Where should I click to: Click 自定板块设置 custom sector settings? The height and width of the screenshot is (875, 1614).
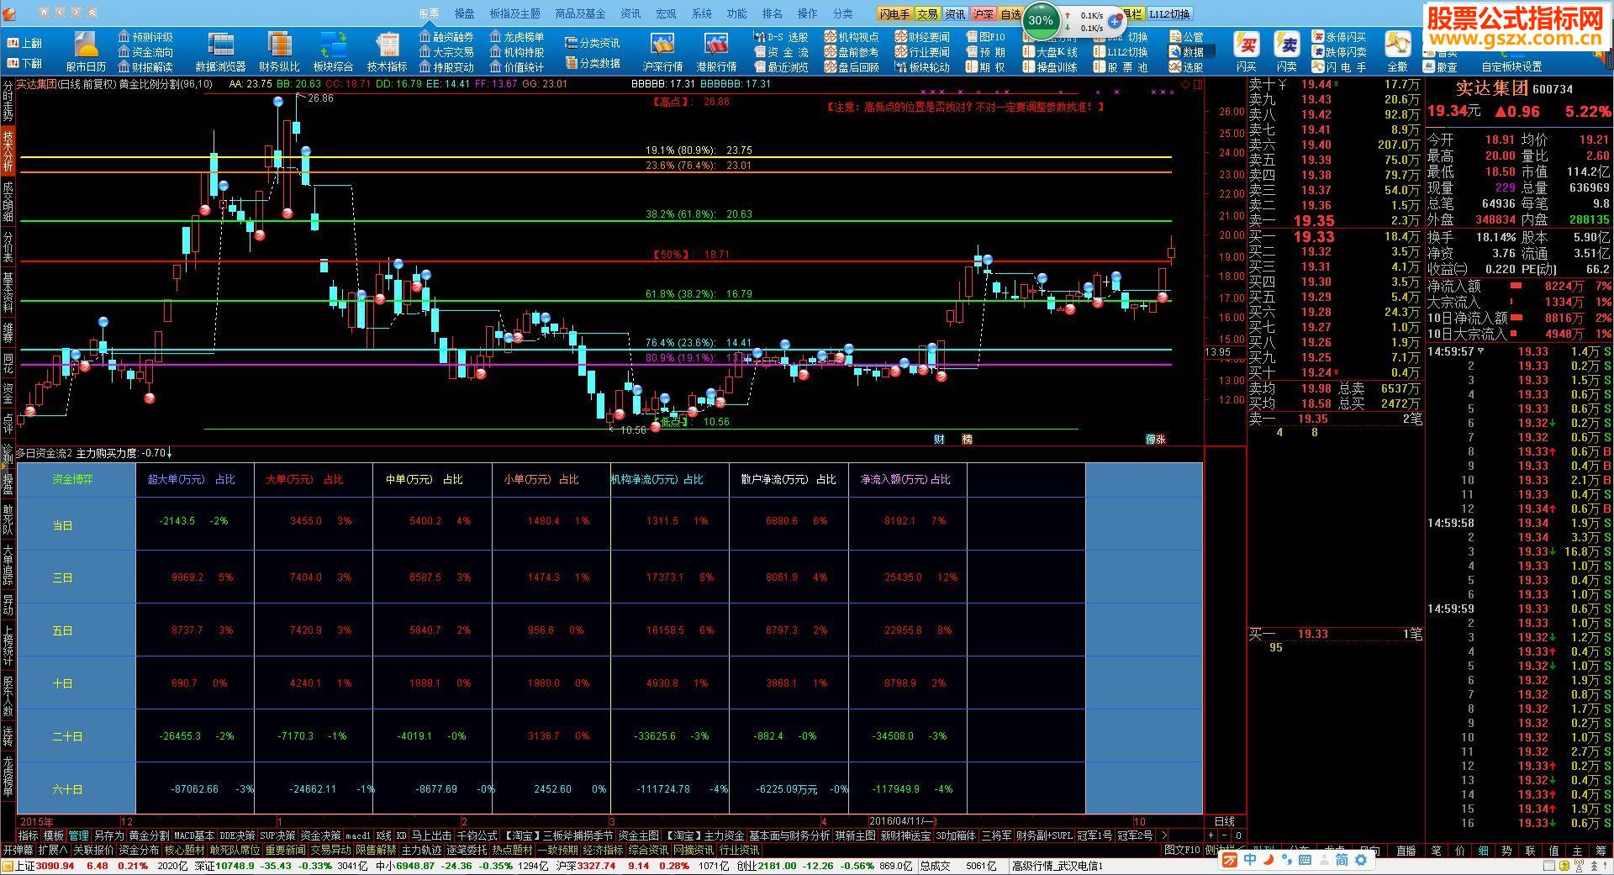(1511, 66)
